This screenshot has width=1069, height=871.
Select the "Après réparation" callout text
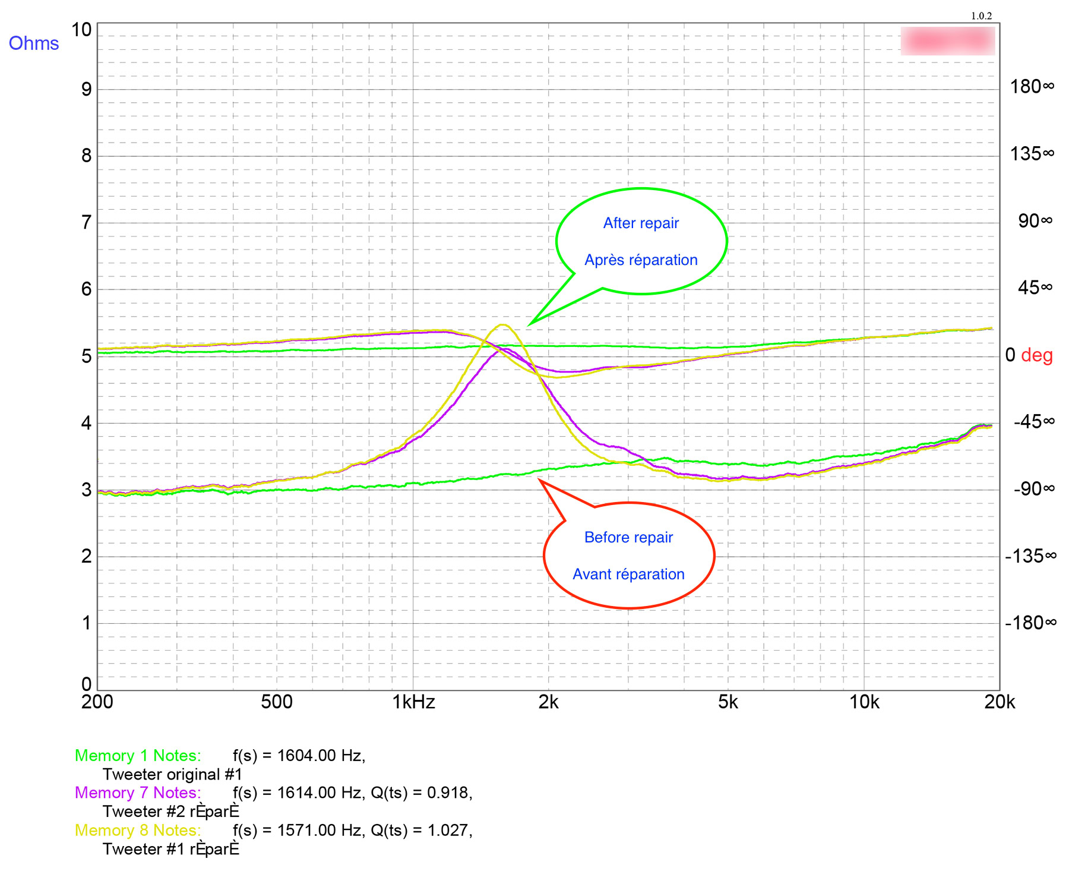641,260
